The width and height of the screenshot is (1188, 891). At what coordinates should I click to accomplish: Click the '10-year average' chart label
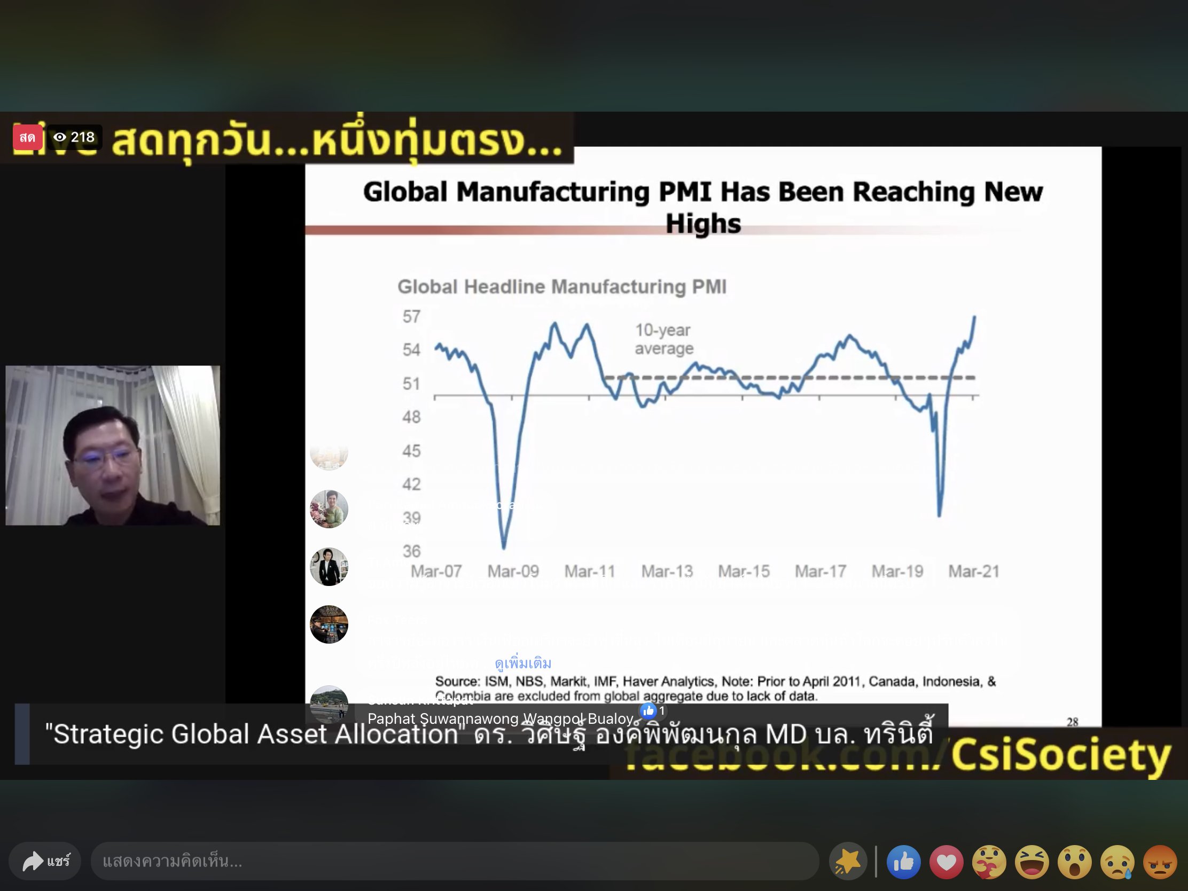click(665, 339)
